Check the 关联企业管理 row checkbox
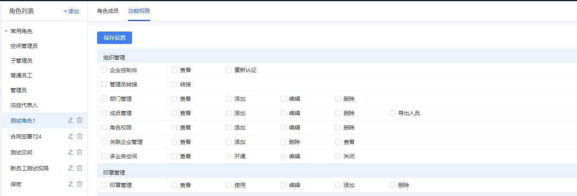This screenshot has width=577, height=196. pos(104,142)
